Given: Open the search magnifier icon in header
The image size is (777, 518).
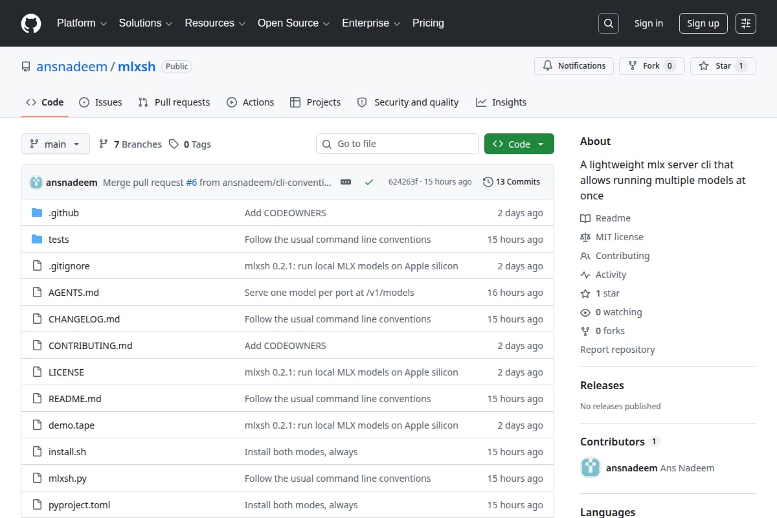Looking at the screenshot, I should click(x=609, y=23).
